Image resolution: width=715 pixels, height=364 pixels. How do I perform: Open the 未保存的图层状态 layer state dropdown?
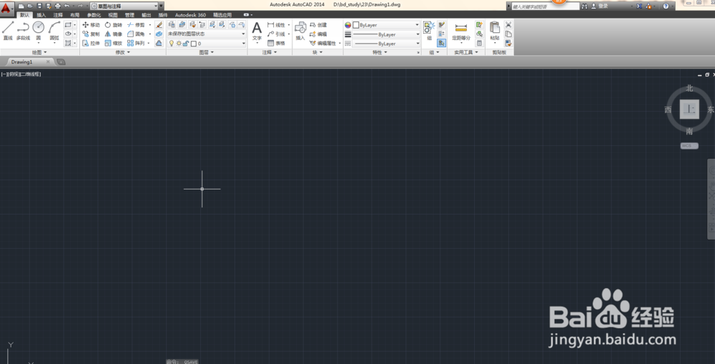[206, 34]
